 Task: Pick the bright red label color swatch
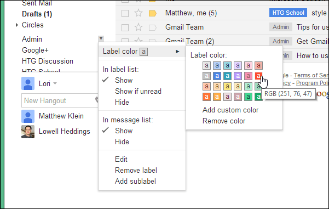pyautogui.click(x=258, y=76)
